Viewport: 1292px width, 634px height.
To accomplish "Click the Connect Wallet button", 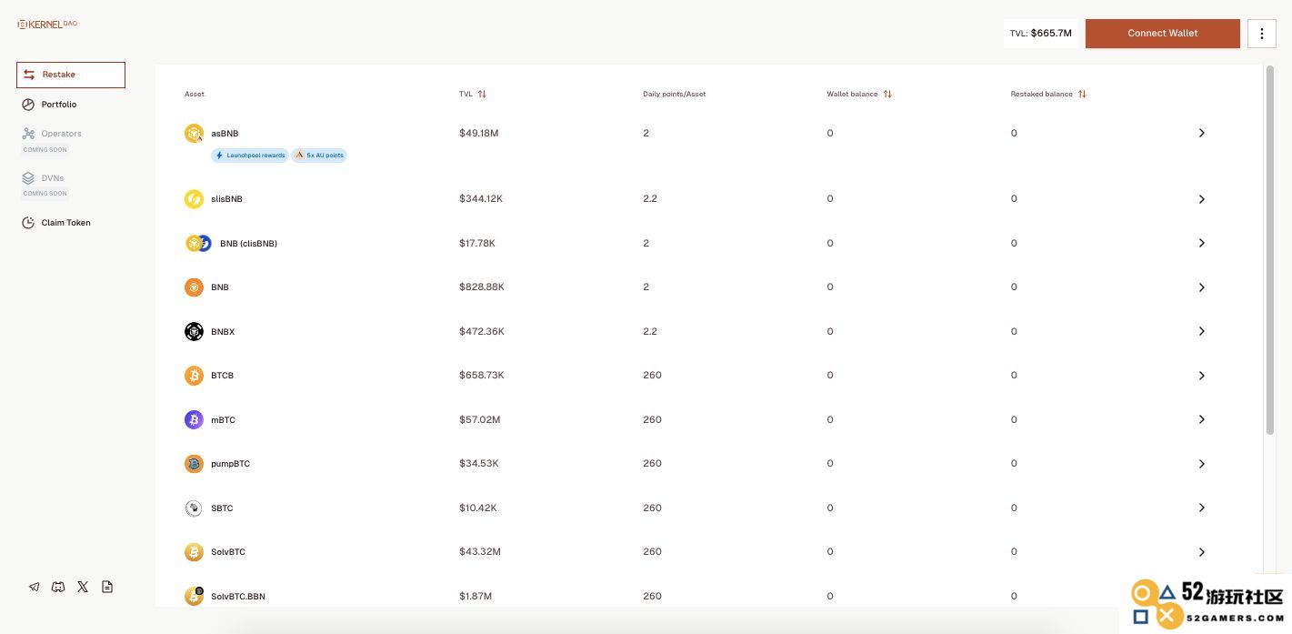I will (x=1163, y=33).
